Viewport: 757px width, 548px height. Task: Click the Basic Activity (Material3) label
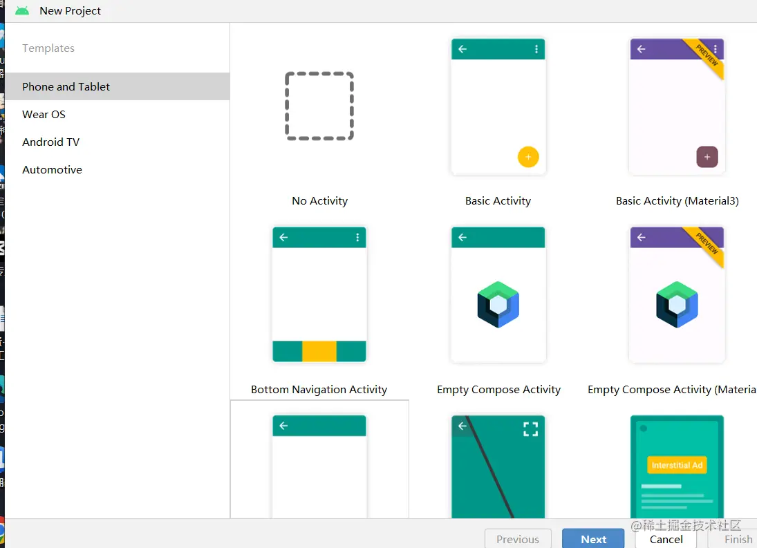(677, 200)
